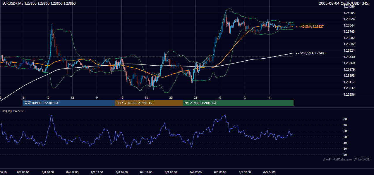Click RSI axis level 30
This screenshot has height=175, width=374.
345,148
